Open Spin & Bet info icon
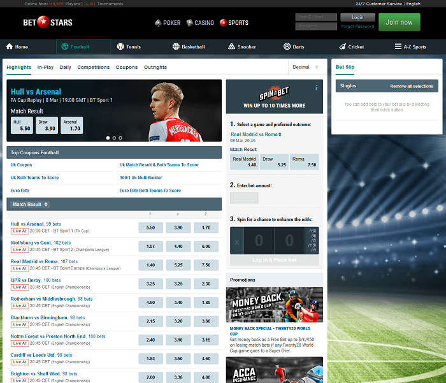This screenshot has height=383, width=446. pyautogui.click(x=316, y=88)
